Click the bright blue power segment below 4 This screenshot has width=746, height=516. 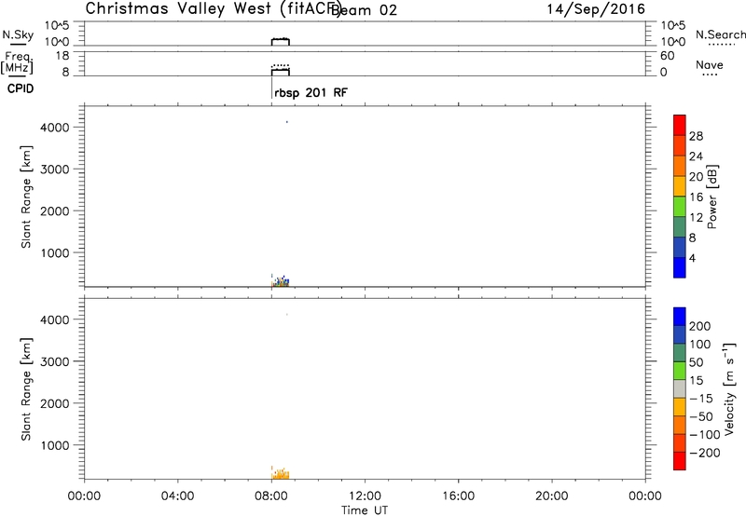(x=680, y=267)
